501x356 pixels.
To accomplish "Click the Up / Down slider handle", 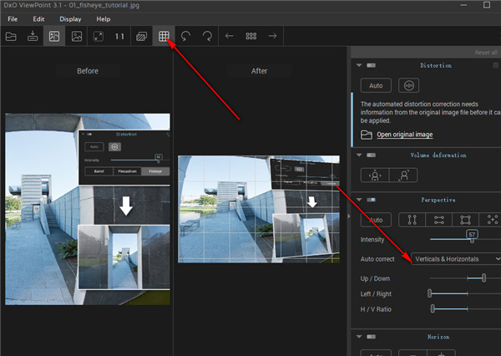I will tap(483, 277).
